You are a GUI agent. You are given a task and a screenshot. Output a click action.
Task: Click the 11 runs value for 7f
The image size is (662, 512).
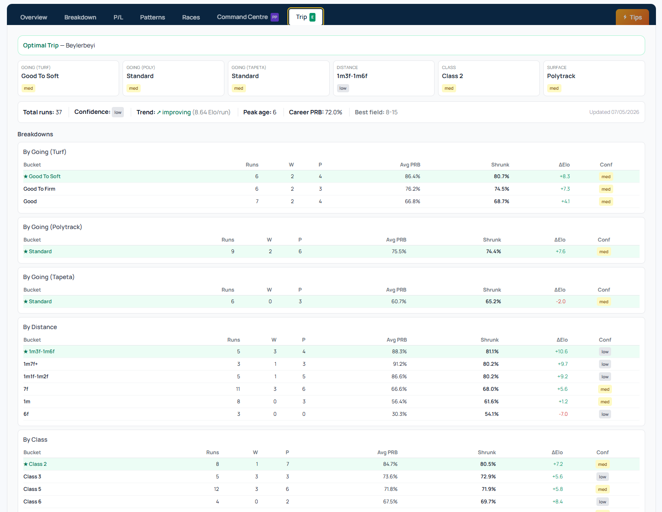point(238,389)
